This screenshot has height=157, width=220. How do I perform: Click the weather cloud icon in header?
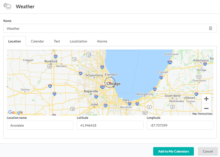(7, 6)
